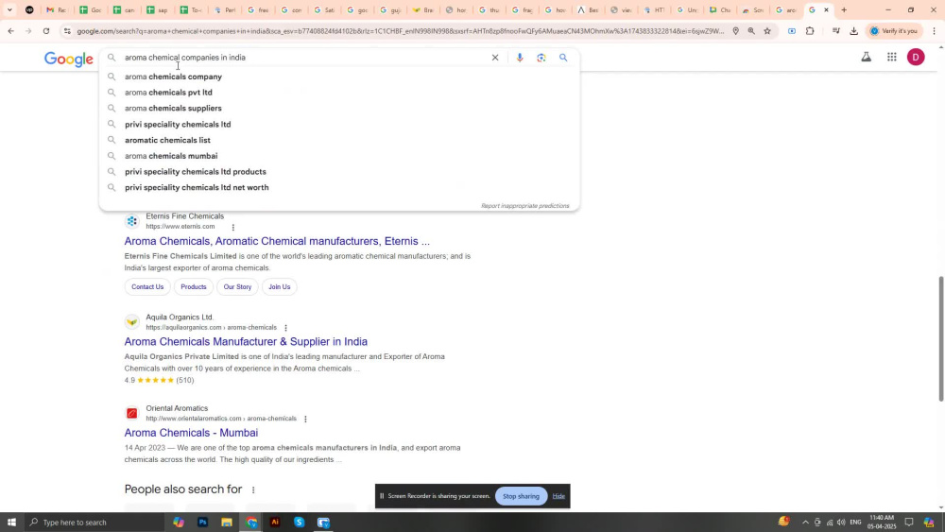Switch to the 'Bes' tab
This screenshot has width=945, height=532.
(x=587, y=9)
